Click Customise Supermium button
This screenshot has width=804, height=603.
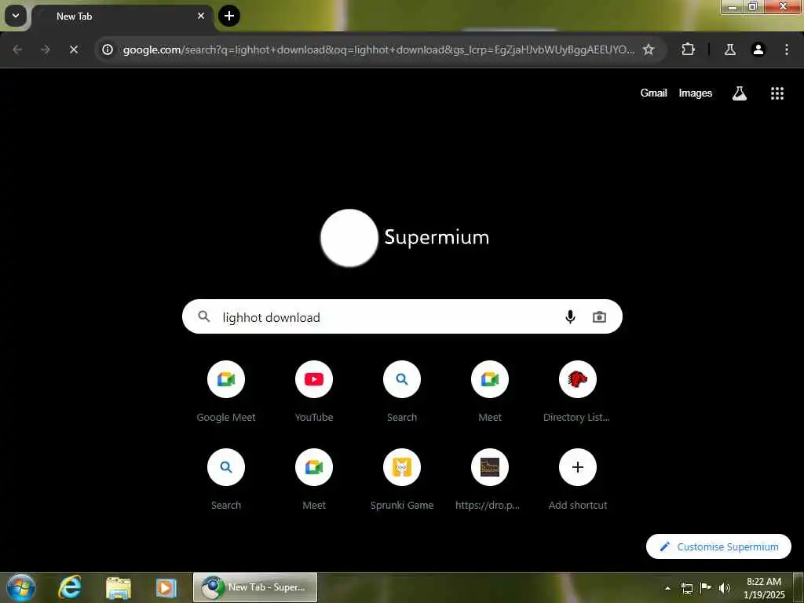click(x=718, y=546)
